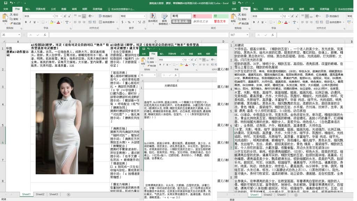Toggle the underline U formatting
This screenshot has width=357, height=201.
(35, 22)
